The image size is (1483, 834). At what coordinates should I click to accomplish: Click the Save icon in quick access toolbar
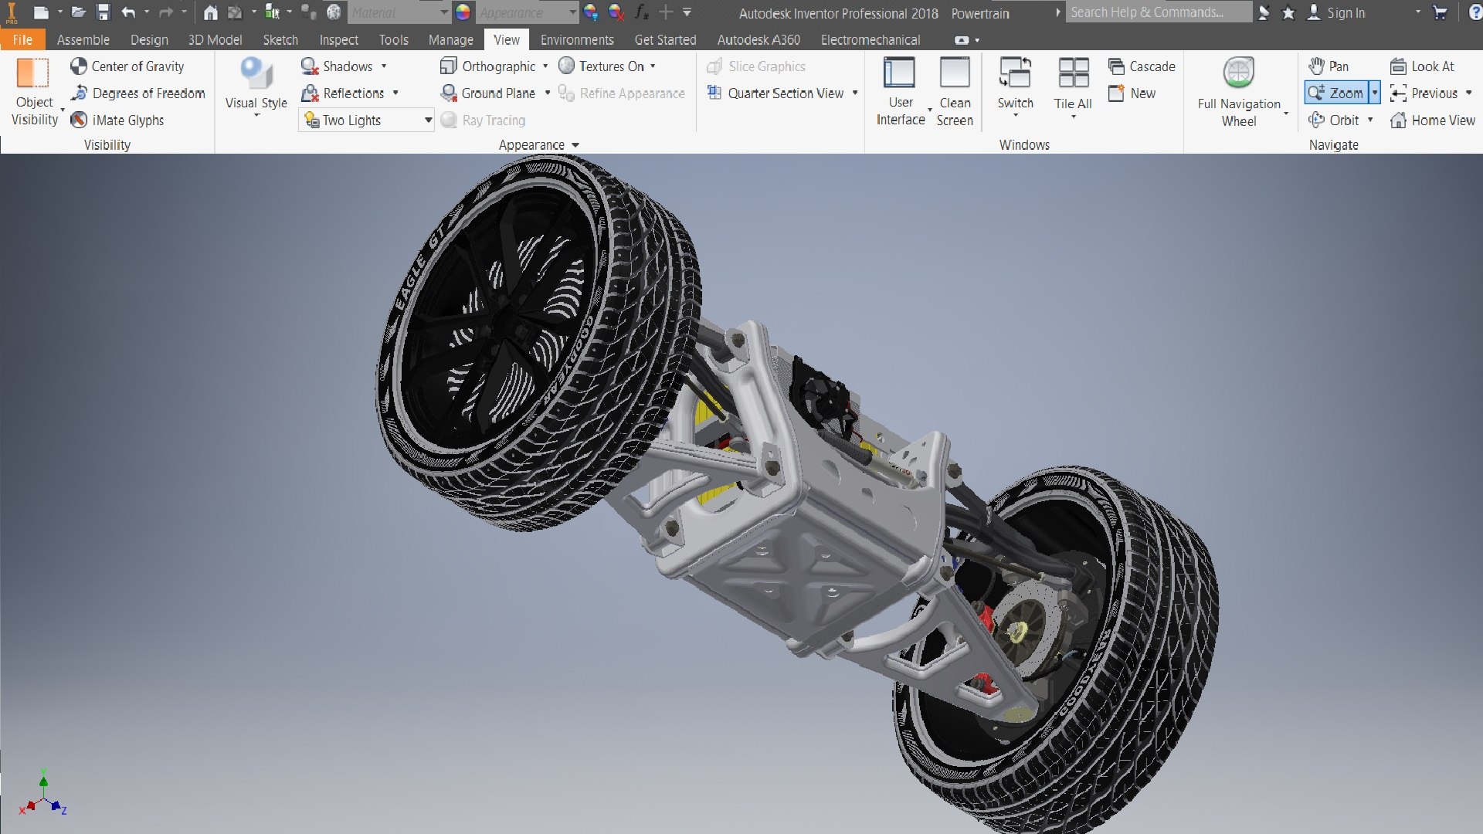pyautogui.click(x=104, y=12)
